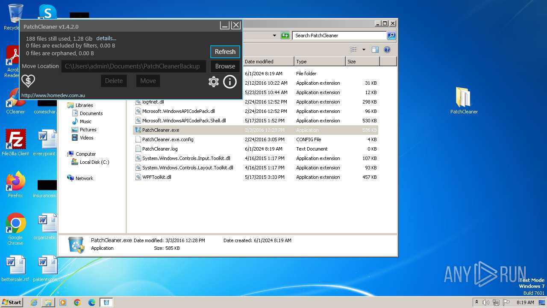
Task: Click the Browse button
Action: pos(225,66)
